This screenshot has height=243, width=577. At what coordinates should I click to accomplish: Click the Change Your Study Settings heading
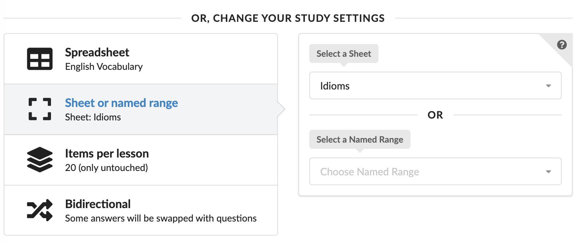[288, 18]
